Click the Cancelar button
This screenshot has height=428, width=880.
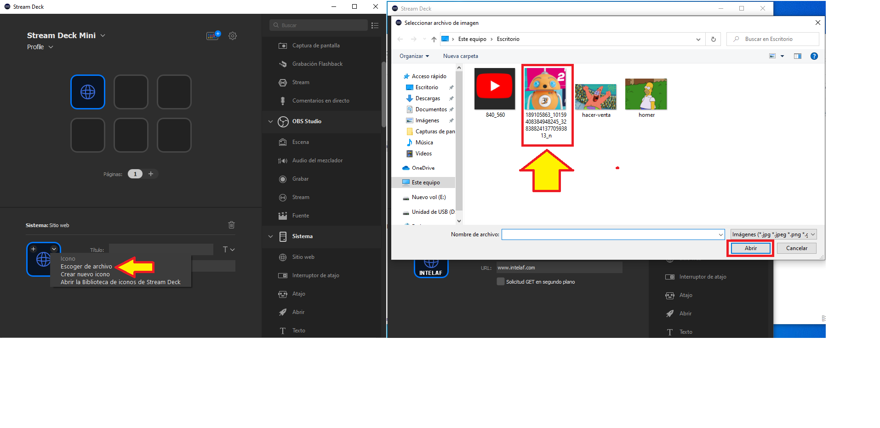tap(796, 248)
